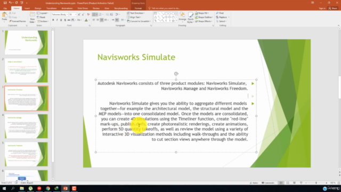This screenshot has width=341, height=192.
Task: Toggle strikethrough formatting
Action: click(x=69, y=20)
